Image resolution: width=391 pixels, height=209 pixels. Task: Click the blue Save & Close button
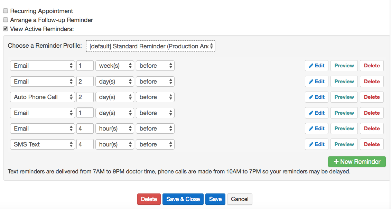tap(183, 199)
